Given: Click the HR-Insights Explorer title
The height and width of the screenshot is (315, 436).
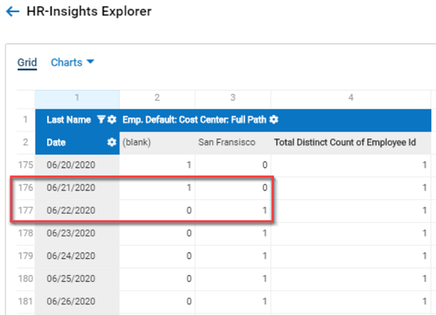Looking at the screenshot, I should point(89,12).
